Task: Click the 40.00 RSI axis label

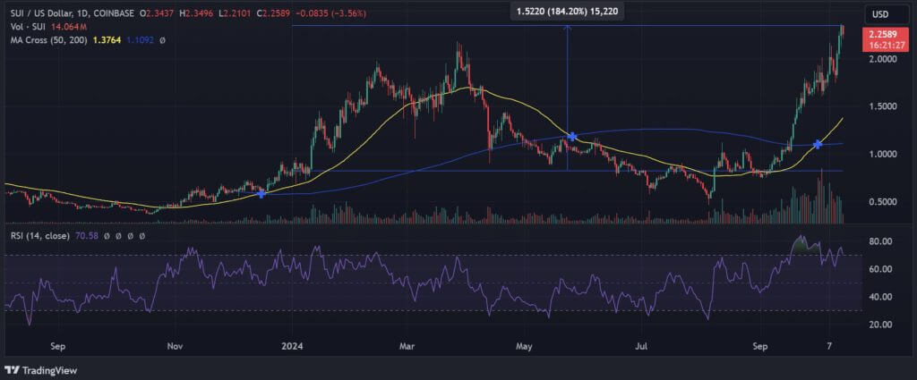Action: tap(879, 297)
